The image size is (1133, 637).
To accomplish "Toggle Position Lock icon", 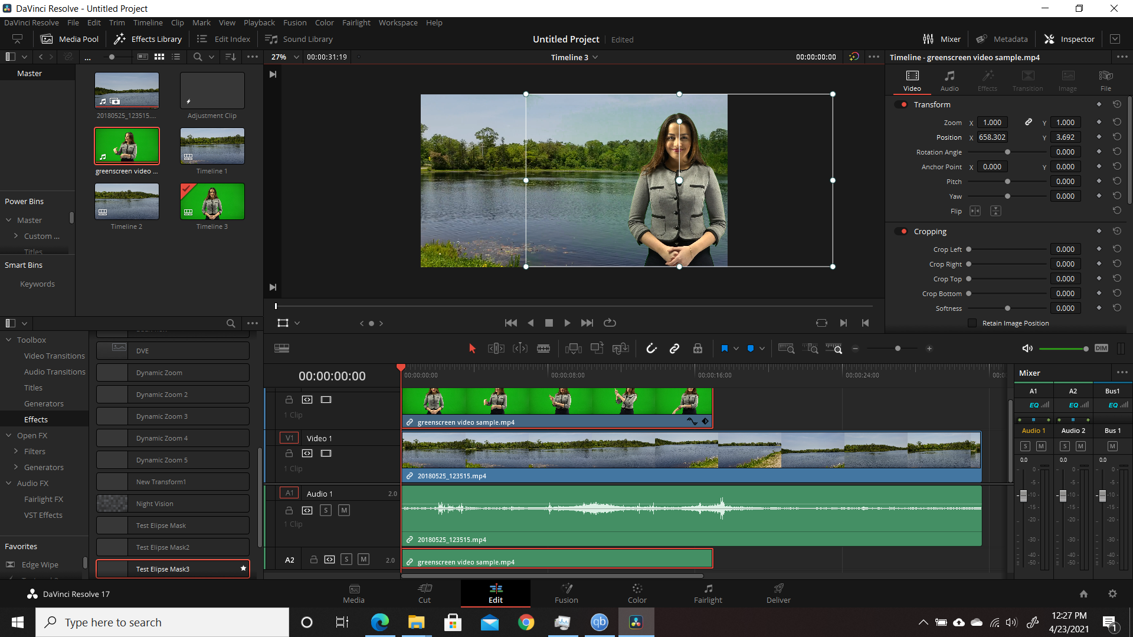I will coord(698,349).
